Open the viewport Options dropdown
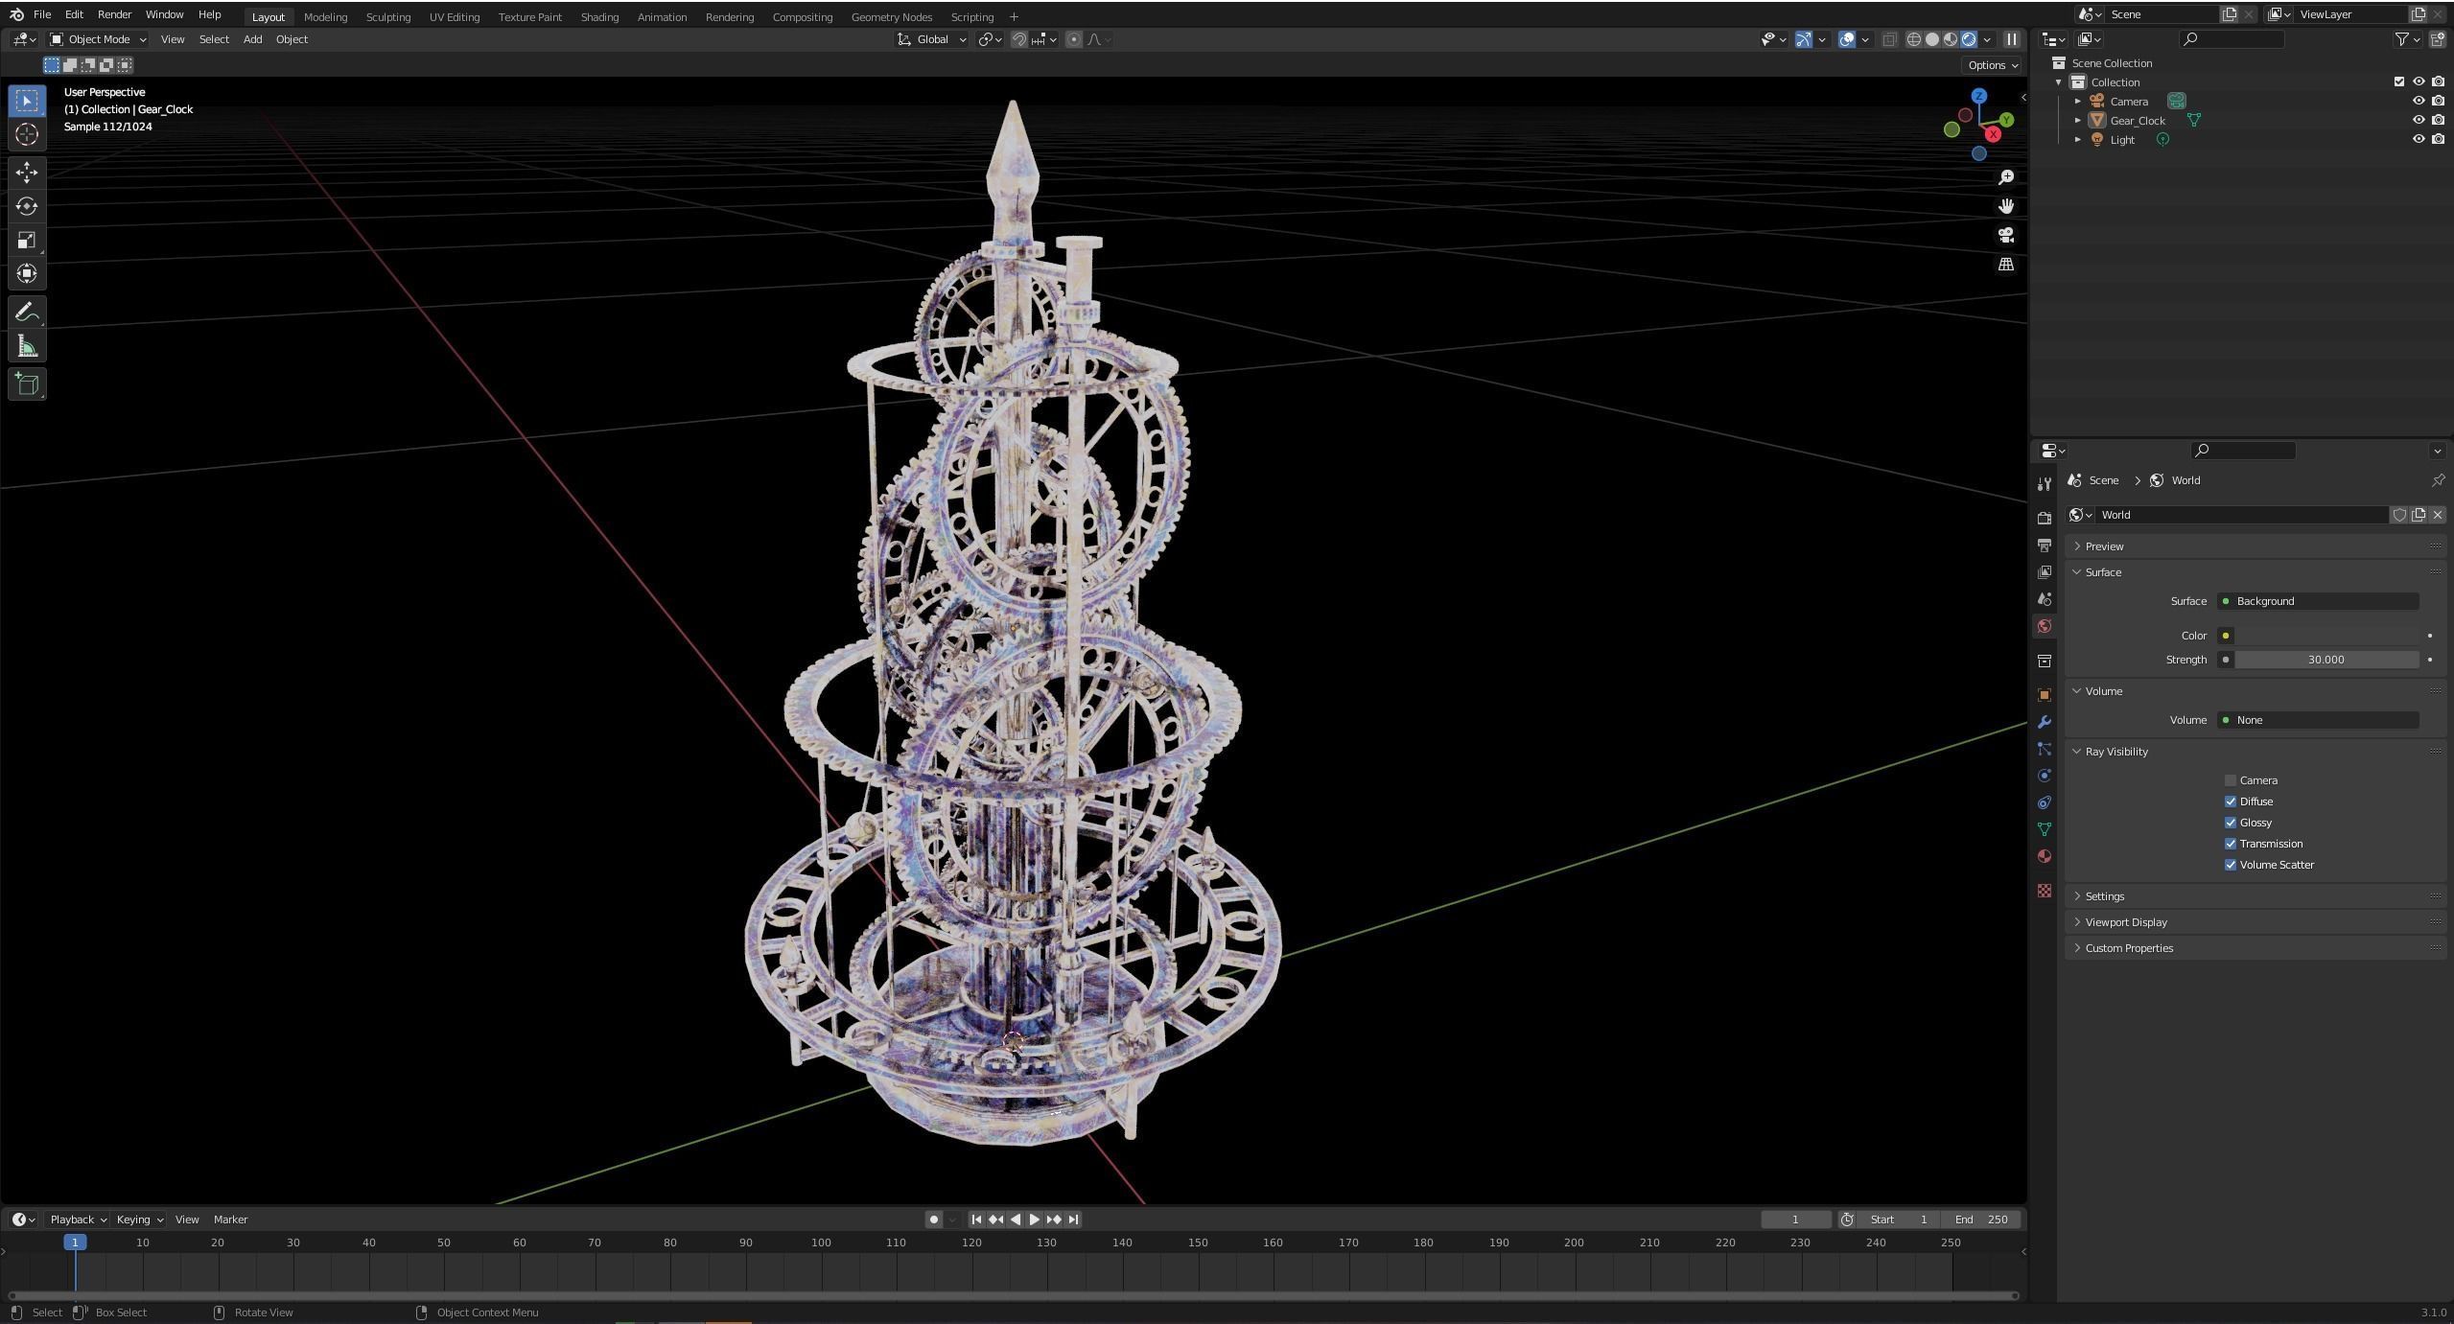 click(x=1992, y=65)
